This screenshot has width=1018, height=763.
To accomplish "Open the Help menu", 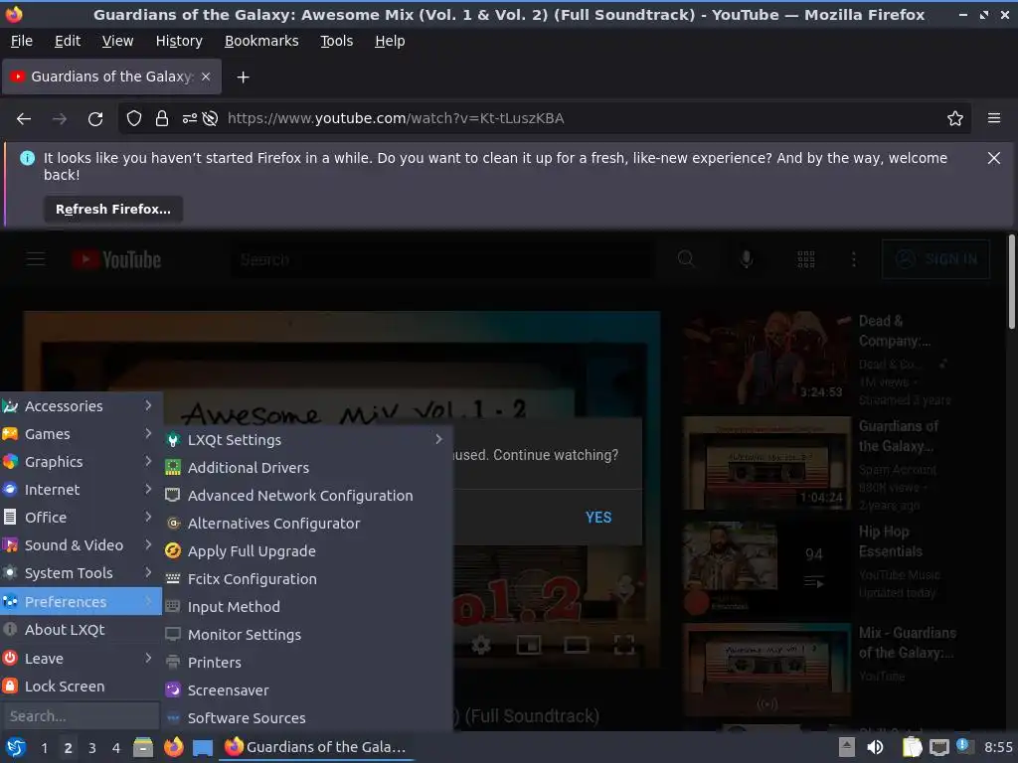I will coord(390,41).
